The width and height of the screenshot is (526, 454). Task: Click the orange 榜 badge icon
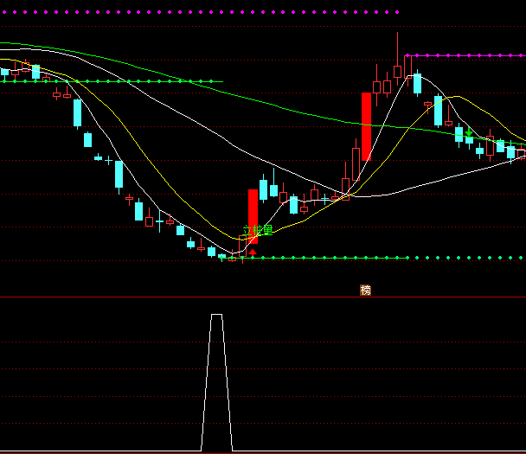[x=365, y=290]
